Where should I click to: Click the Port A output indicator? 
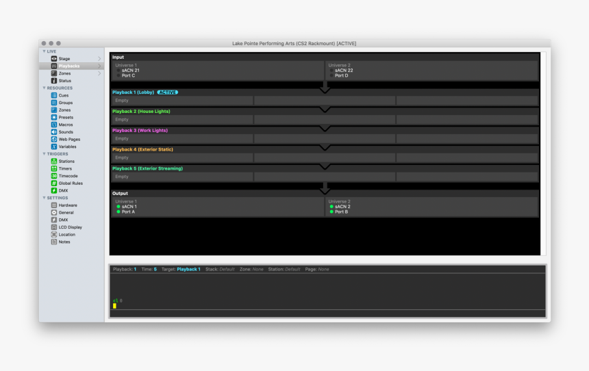pyautogui.click(x=118, y=212)
